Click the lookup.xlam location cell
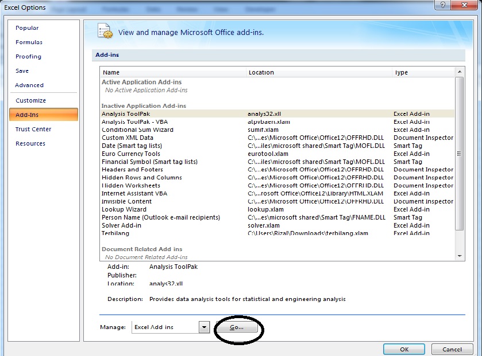 click(265, 210)
